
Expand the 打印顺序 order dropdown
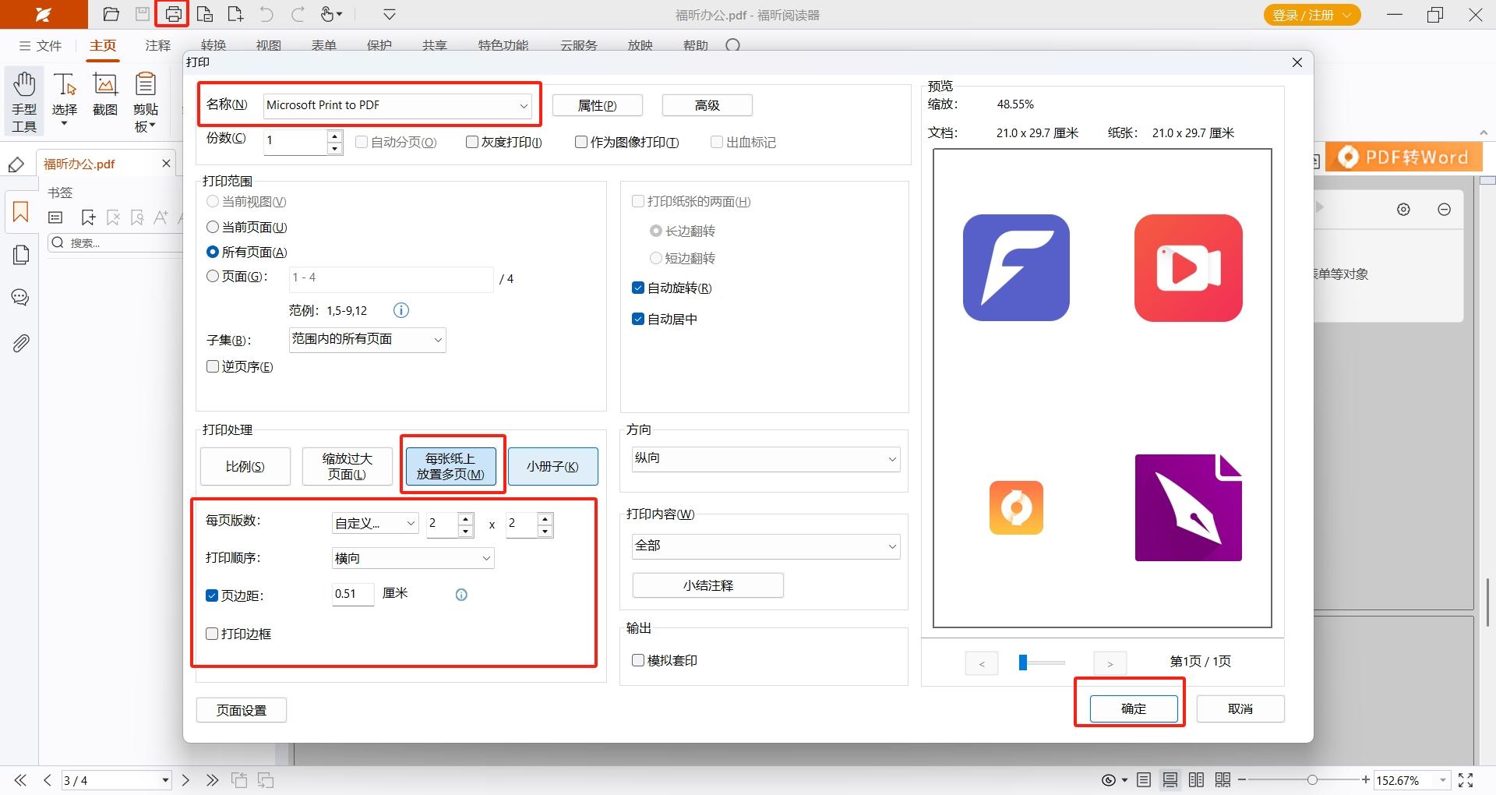click(413, 558)
